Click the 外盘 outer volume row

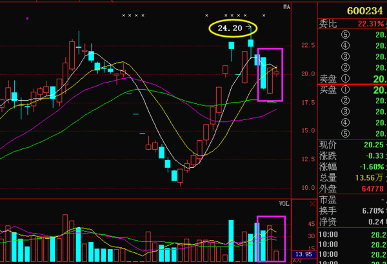point(352,188)
